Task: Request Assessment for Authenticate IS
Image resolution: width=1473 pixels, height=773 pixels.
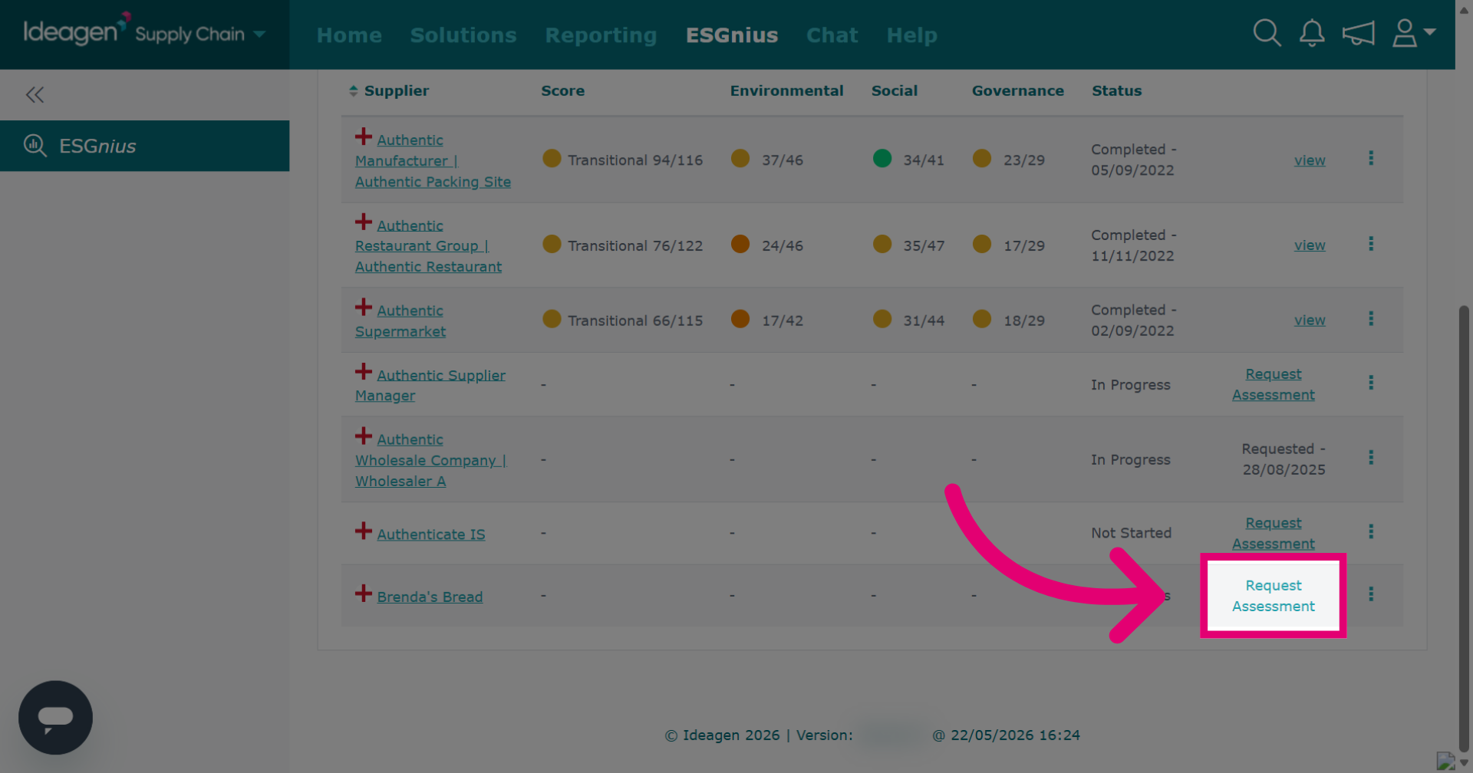Action: click(1274, 533)
